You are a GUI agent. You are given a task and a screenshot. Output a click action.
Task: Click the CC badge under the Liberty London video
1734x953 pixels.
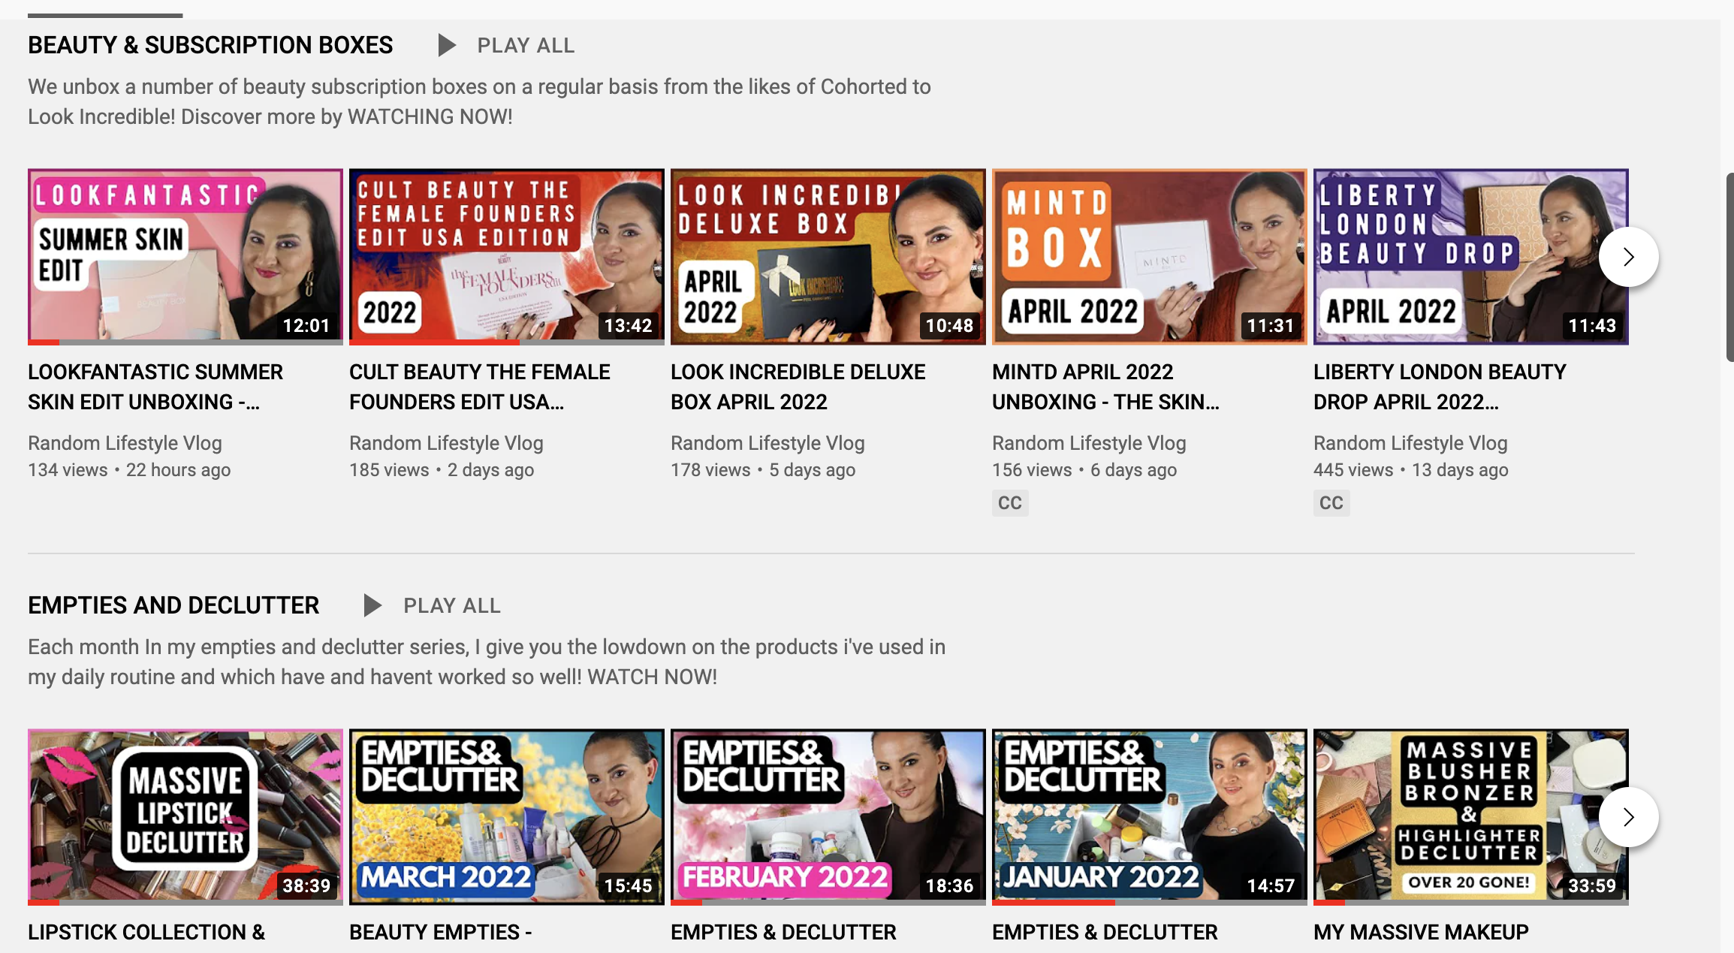pyautogui.click(x=1331, y=502)
